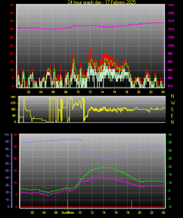Viewport: 183px width, 218px height.
Task: Click the 20 hour label under bottom graph
Action: [139, 213]
